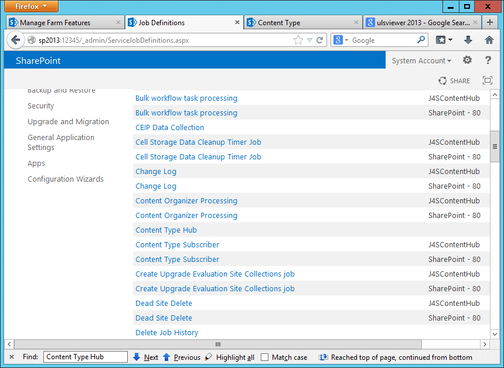Screen dimensions: 504x368
Task: Click the vertical scrollbar up arrow
Action: tap(495, 95)
